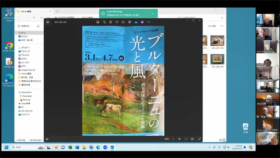Viewport: 280px width, 158px height.
Task: Click the Zoom Meetings notification info icon
Action: pyautogui.click(x=103, y=14)
